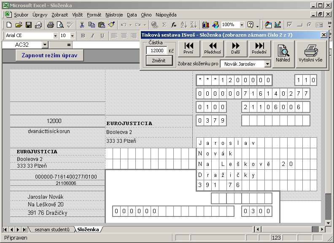Open the font size 10 dropdown
This screenshot has height=243, width=334.
pos(72,36)
